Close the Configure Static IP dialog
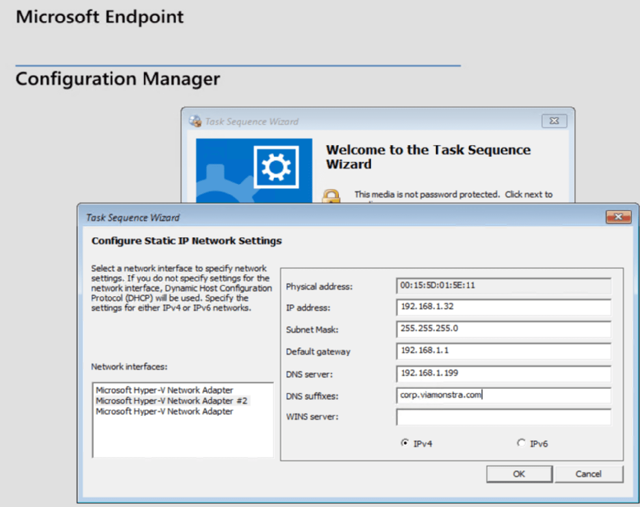The image size is (640, 507). coord(618,217)
